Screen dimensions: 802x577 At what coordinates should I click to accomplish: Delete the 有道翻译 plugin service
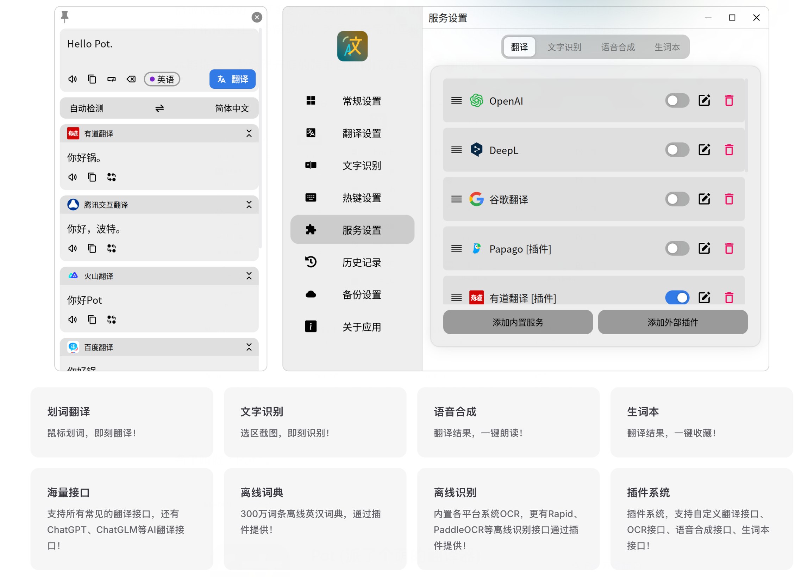coord(729,298)
